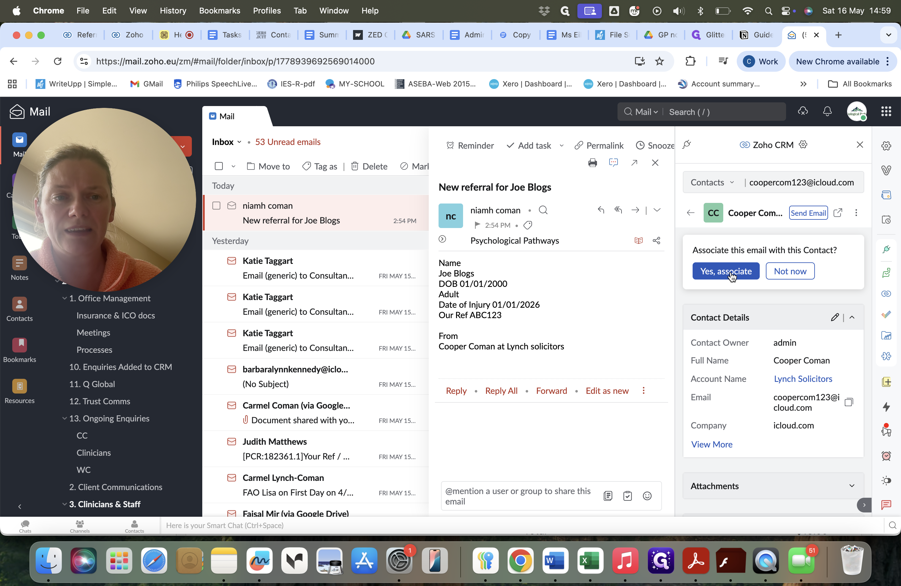901x586 pixels.
Task: Open the Inbox folder dropdown
Action: click(239, 142)
